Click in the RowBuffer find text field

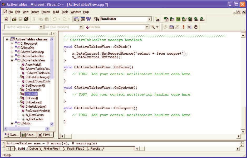pyautogui.click(x=124, y=19)
